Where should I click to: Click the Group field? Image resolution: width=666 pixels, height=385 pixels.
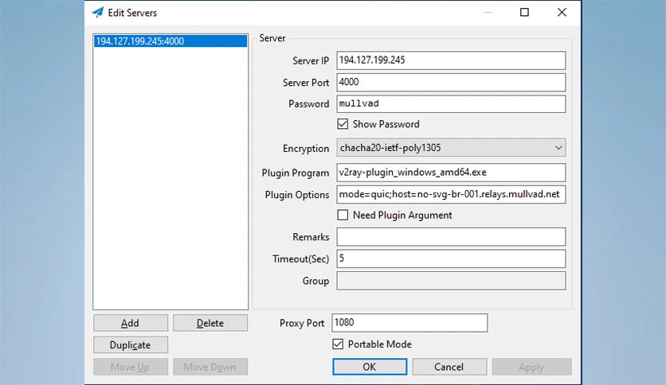(x=451, y=281)
